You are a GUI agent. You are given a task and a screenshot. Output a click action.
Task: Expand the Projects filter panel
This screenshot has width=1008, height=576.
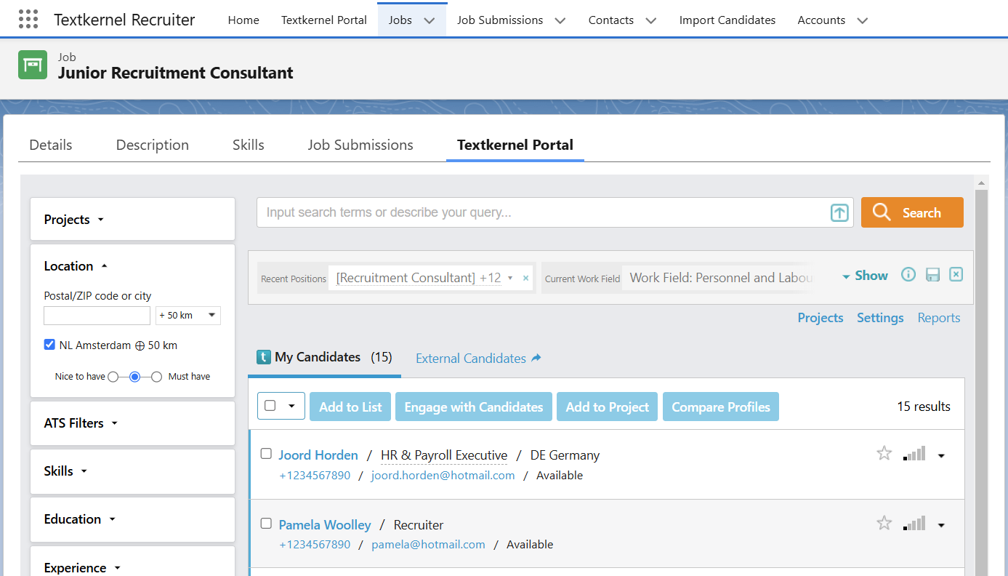132,219
